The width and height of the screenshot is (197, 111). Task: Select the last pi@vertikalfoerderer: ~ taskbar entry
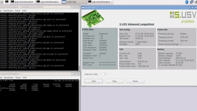pos(100,2)
